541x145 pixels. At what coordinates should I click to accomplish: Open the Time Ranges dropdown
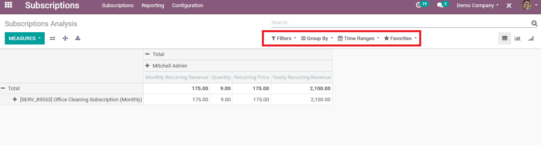point(359,39)
